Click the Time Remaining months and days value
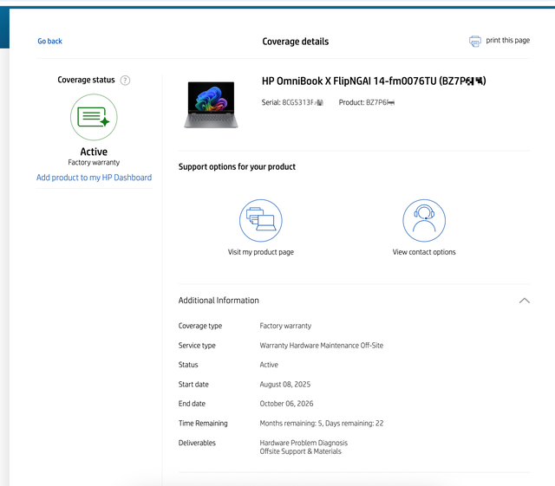Viewport: 555px width, 486px height. coord(321,424)
